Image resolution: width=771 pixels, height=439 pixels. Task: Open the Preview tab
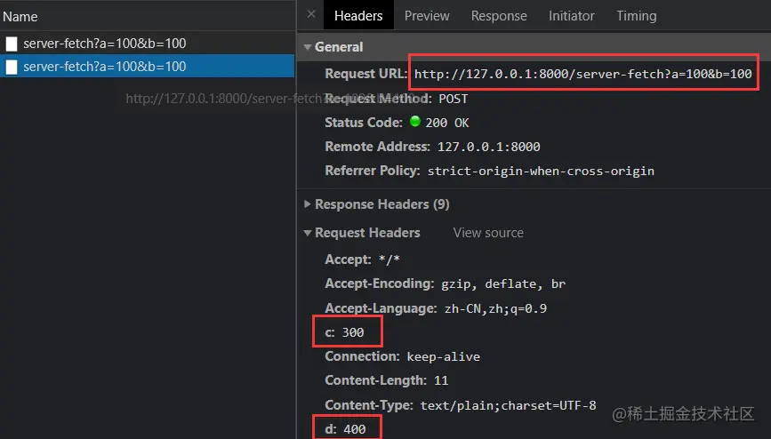(x=427, y=16)
